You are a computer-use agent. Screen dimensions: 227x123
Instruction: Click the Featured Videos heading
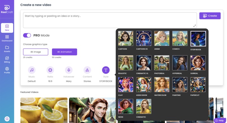point(29,92)
